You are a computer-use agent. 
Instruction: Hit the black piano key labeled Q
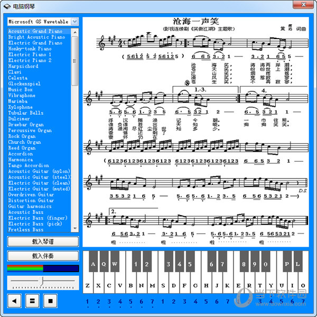pyautogui.click(x=104, y=264)
